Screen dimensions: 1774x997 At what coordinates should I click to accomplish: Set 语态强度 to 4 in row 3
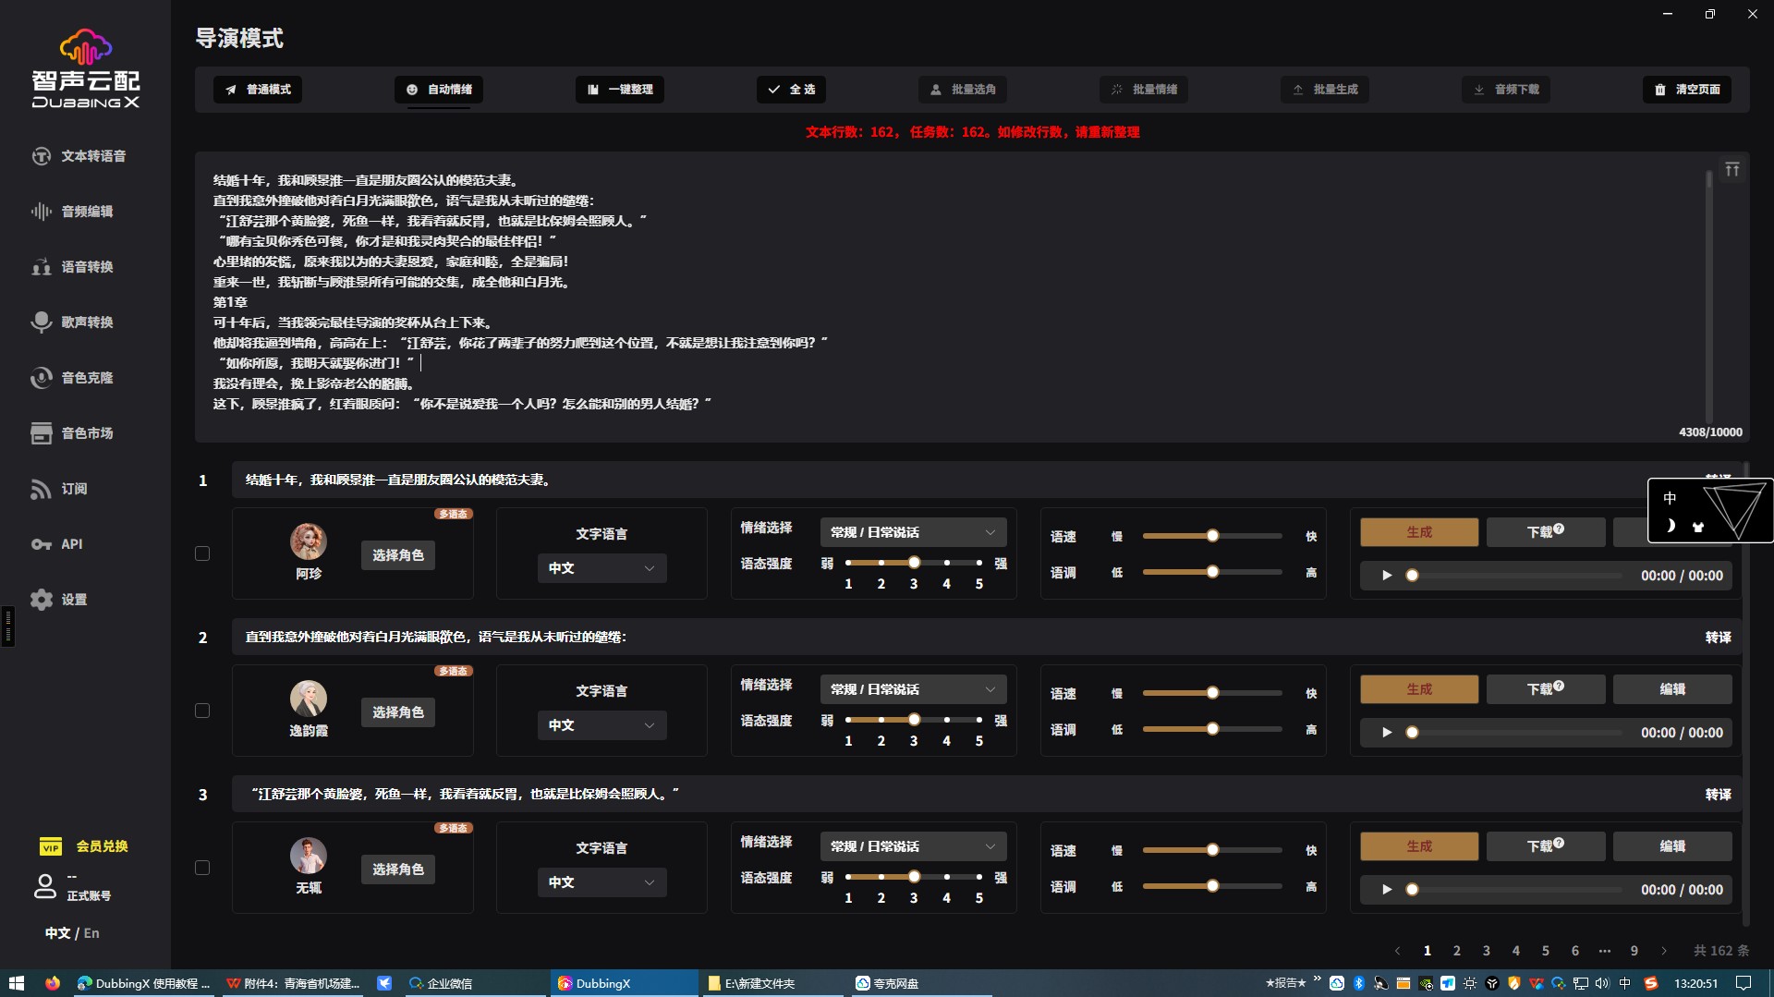pos(946,877)
